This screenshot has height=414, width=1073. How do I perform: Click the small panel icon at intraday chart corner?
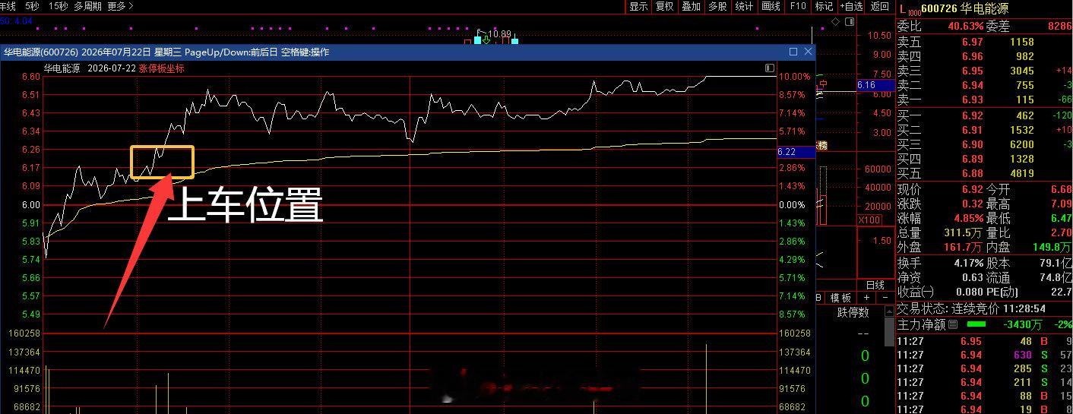(x=770, y=68)
